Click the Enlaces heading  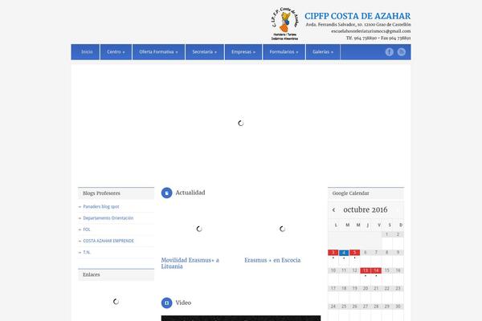coord(92,274)
